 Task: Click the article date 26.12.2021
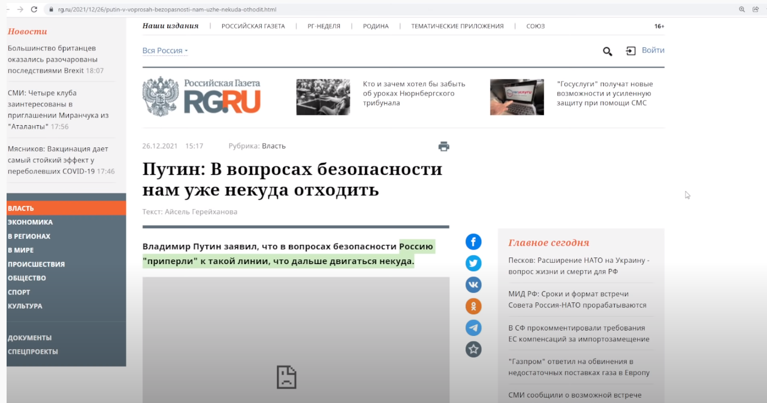click(159, 146)
